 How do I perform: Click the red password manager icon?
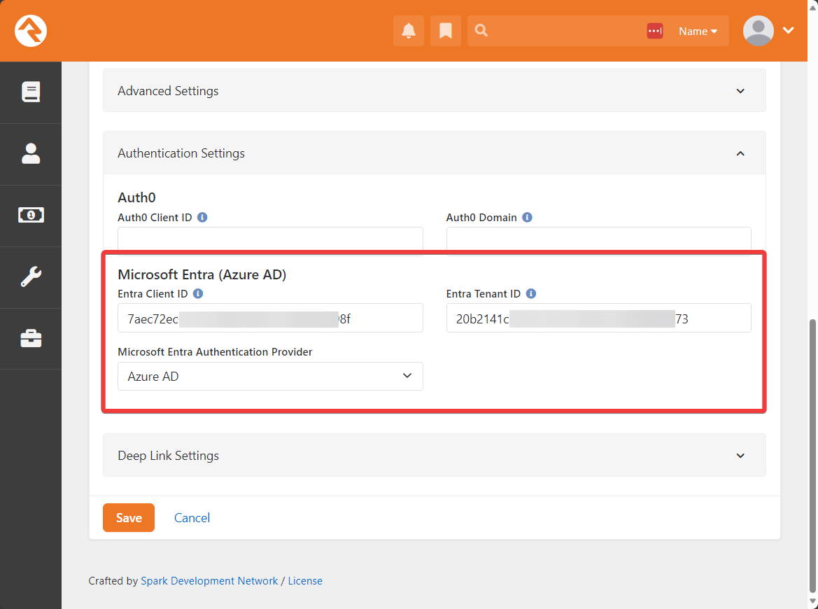click(655, 31)
